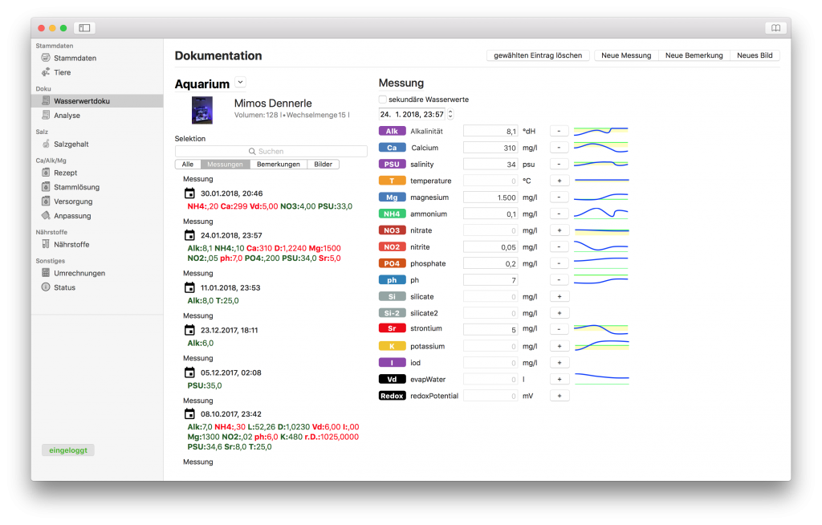Viewport: 822px width, 525px height.
Task: Switch to Bemerkungen filter tab
Action: tap(279, 165)
